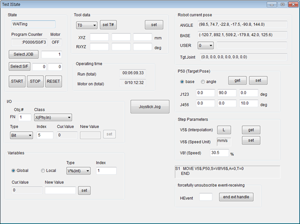Click the V6$ Speed Unit mm/s field
The image size is (300, 224).
click(224, 142)
